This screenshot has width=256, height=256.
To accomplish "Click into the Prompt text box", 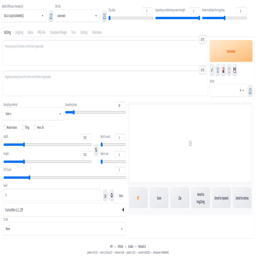I will click(x=106, y=52).
